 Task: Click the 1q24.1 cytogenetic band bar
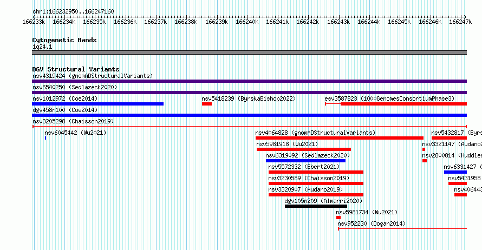[249, 52]
